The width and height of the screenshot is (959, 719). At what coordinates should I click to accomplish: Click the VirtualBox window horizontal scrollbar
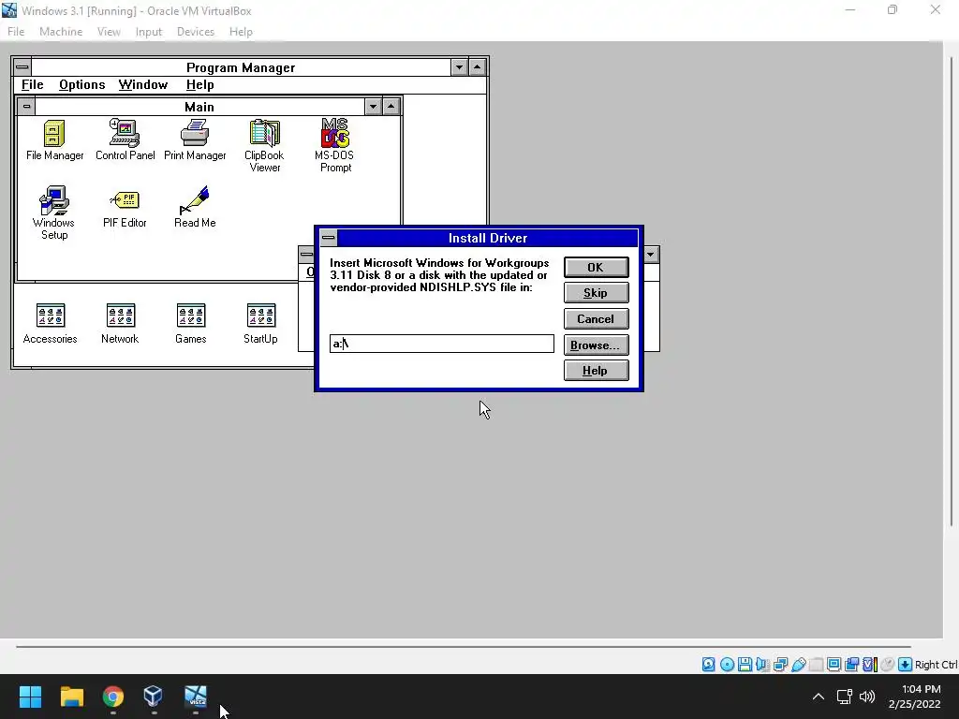[x=464, y=646]
